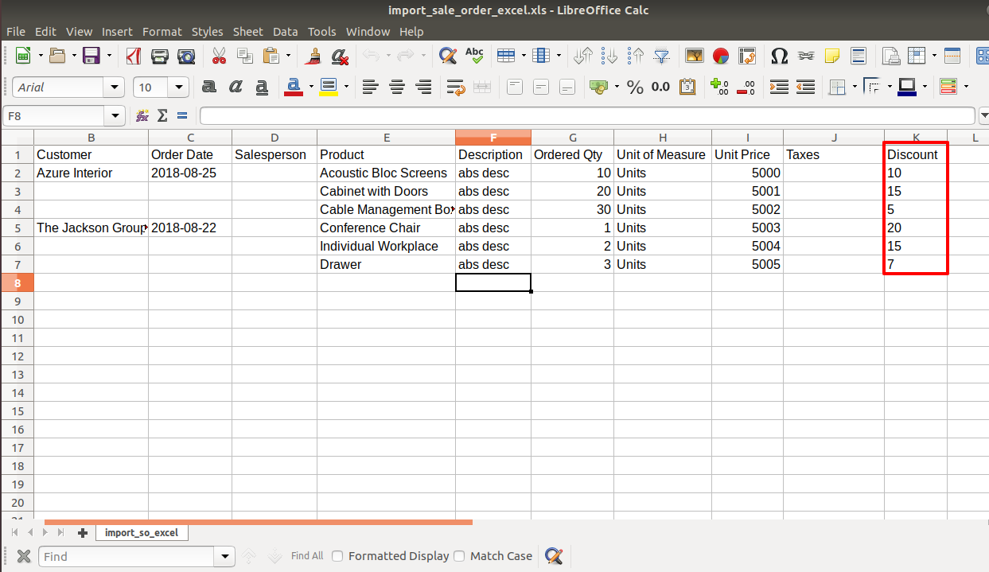
Task: Insert an image
Action: coord(695,56)
